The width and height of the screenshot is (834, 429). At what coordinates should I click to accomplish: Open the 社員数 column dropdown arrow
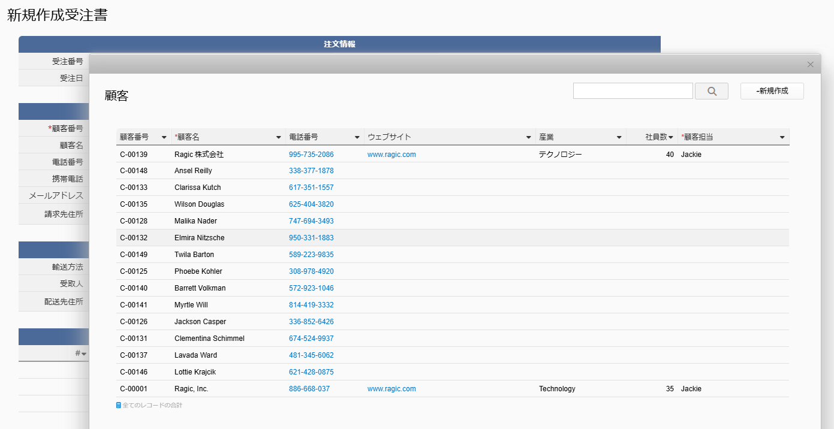pos(671,137)
